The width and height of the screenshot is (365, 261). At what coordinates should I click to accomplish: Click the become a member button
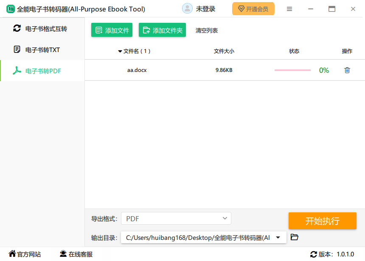click(x=253, y=9)
